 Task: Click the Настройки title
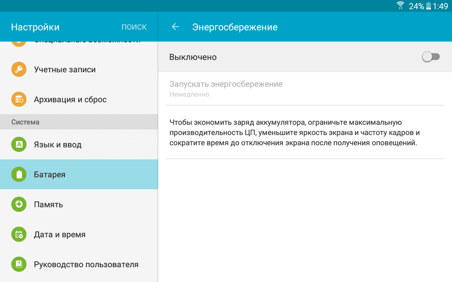coord(35,27)
